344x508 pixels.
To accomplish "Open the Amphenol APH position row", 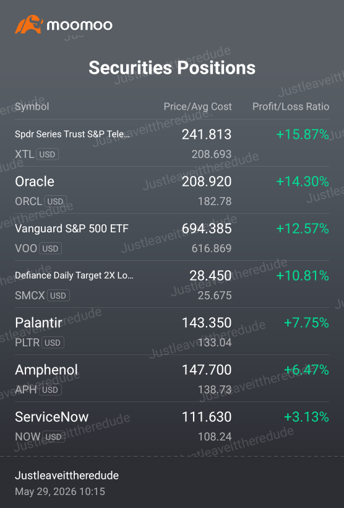I will [x=172, y=379].
